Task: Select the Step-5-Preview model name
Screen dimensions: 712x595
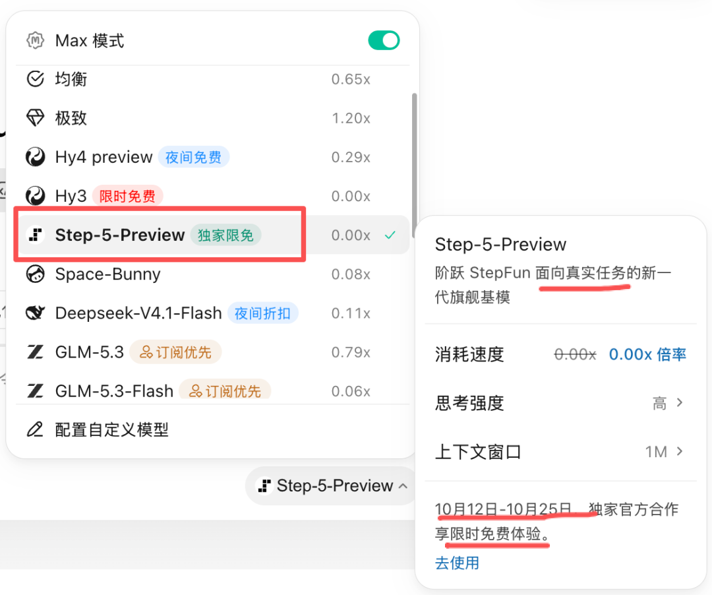Action: pos(120,235)
